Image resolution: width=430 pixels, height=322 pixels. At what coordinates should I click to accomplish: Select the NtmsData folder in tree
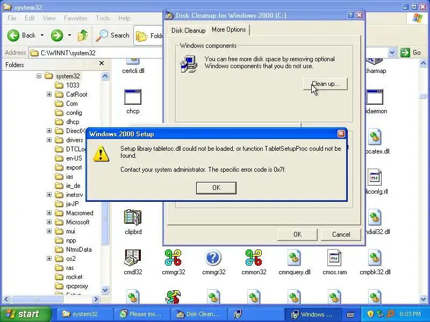tap(74, 250)
